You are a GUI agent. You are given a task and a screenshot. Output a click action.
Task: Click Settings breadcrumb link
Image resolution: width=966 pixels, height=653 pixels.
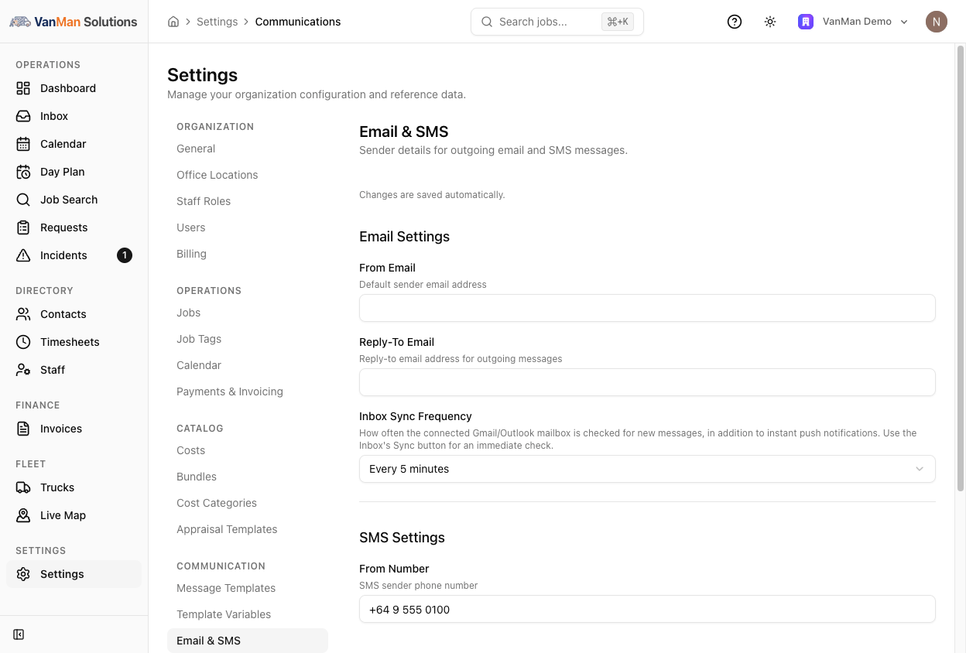[218, 22]
